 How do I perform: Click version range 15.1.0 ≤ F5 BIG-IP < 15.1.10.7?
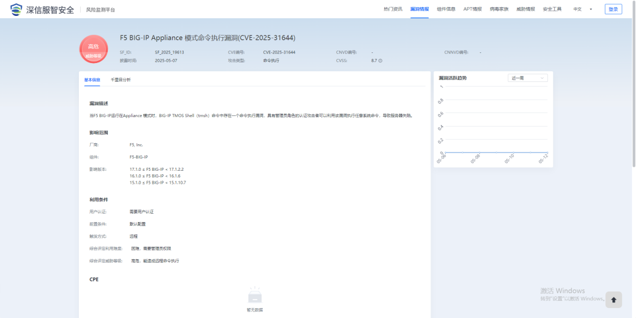pos(158,183)
